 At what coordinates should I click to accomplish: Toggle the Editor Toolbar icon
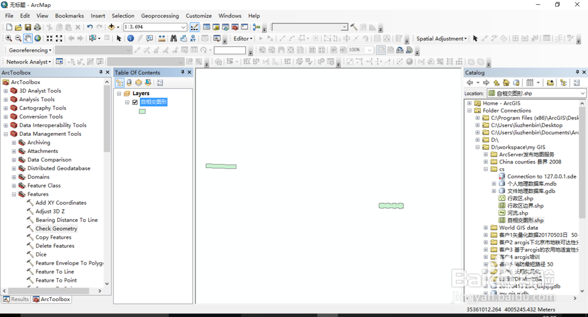click(194, 27)
